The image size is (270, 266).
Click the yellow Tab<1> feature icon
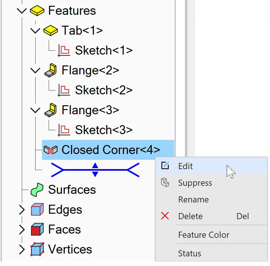point(51,30)
